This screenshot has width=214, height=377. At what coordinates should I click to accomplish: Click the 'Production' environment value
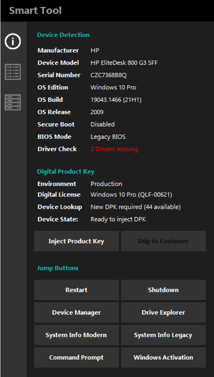point(106,184)
